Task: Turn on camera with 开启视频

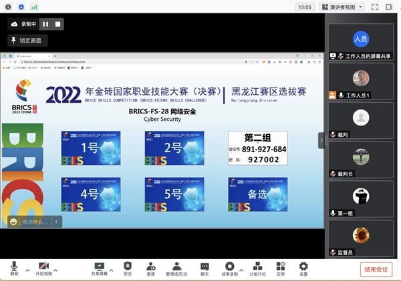Action: 43,268
